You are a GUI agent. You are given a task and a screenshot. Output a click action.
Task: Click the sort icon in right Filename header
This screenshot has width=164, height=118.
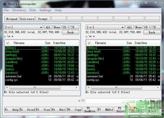tap(90, 43)
